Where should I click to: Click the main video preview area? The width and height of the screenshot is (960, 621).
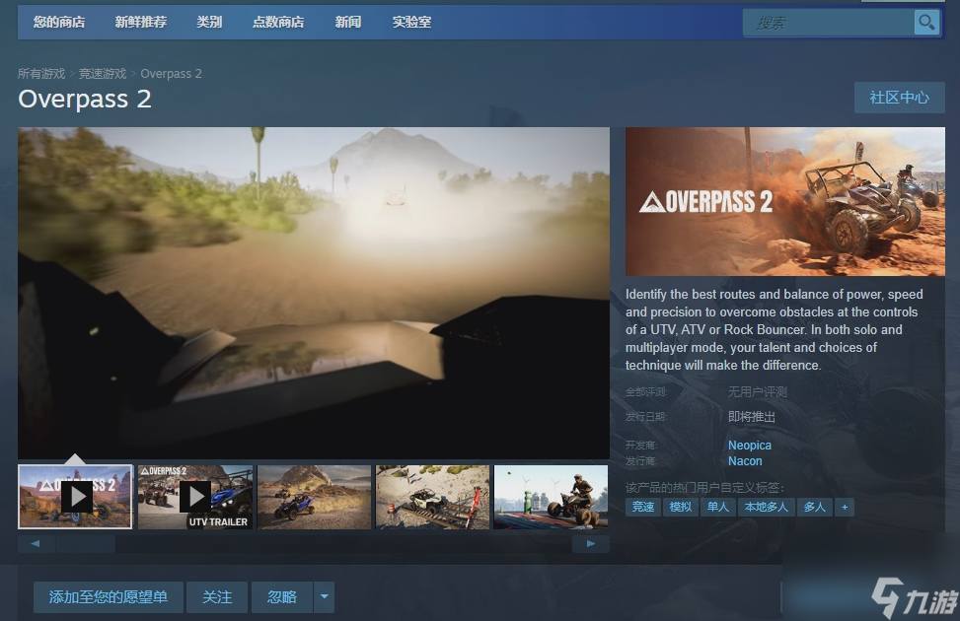(x=314, y=293)
